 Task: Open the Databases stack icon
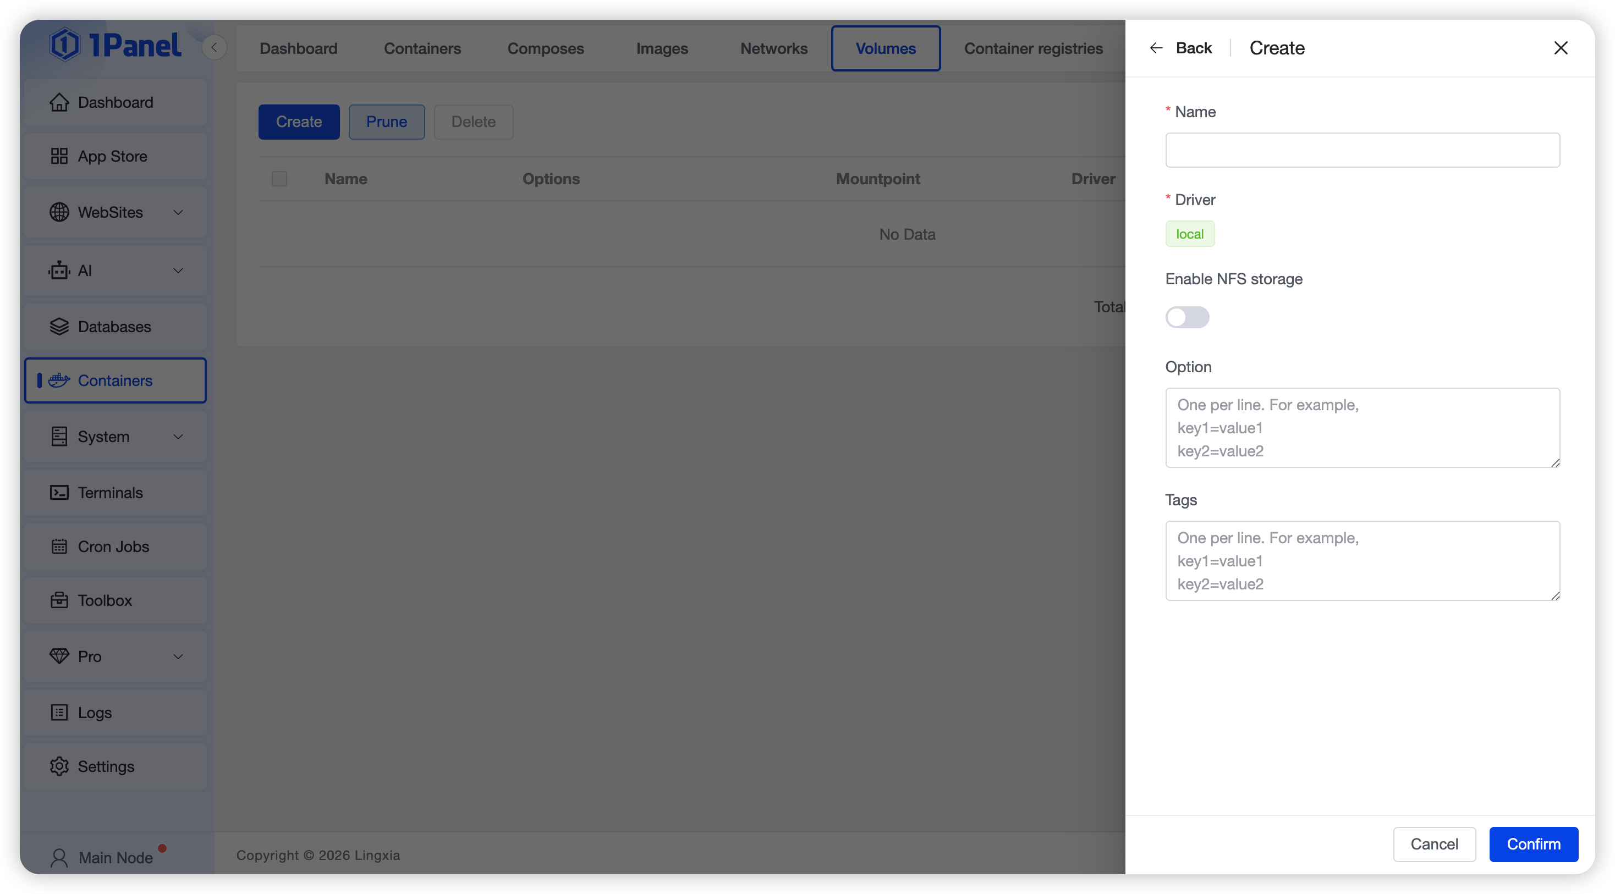click(59, 327)
